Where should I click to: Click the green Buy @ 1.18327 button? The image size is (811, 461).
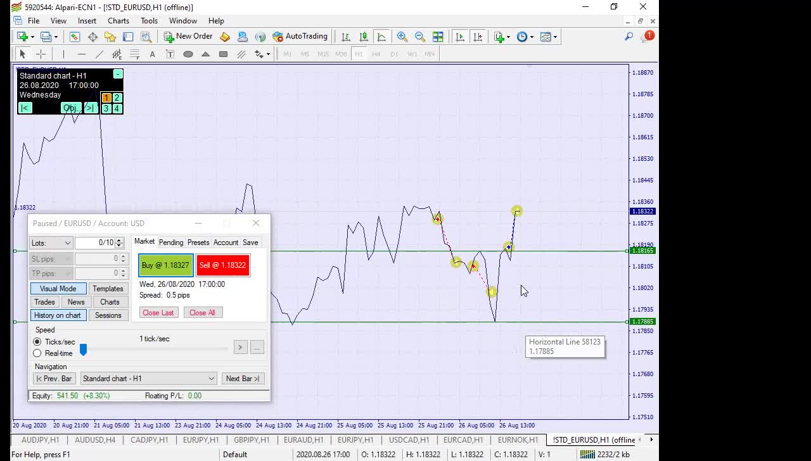(x=165, y=265)
